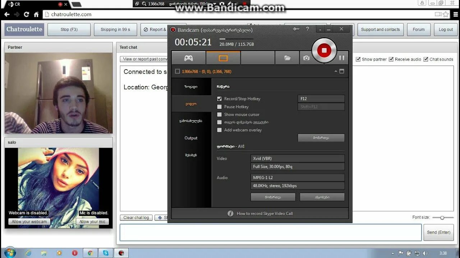Click the camera access icon in address bar
460x258 pixels.
pos(438,14)
